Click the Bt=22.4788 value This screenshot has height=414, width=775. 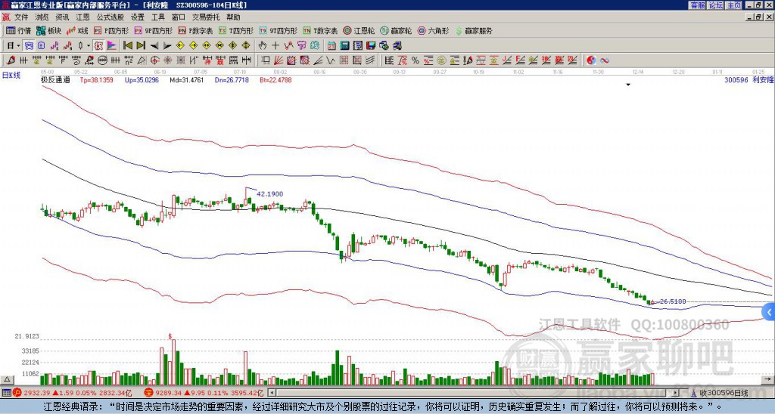275,79
